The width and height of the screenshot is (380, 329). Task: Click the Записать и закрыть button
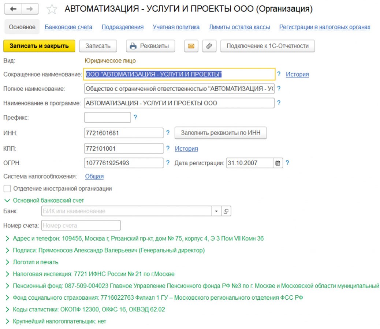coord(39,46)
